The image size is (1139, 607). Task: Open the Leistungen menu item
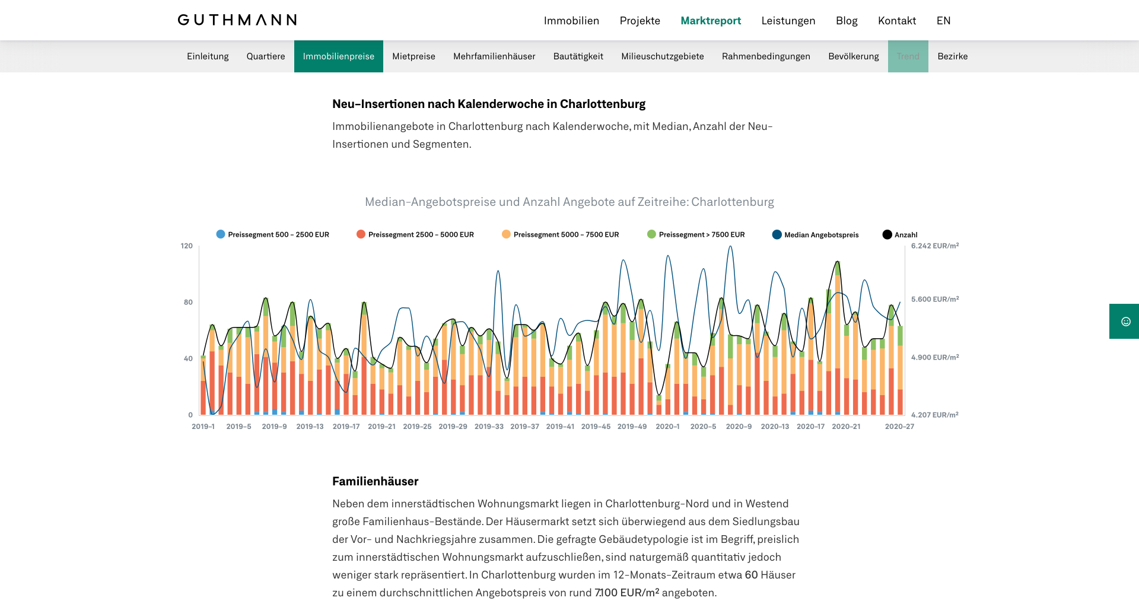[x=788, y=21]
